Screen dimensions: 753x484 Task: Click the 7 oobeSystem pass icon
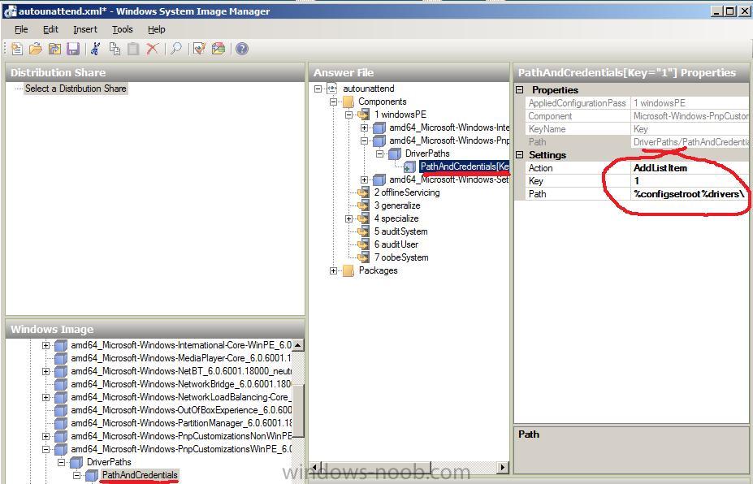[364, 257]
